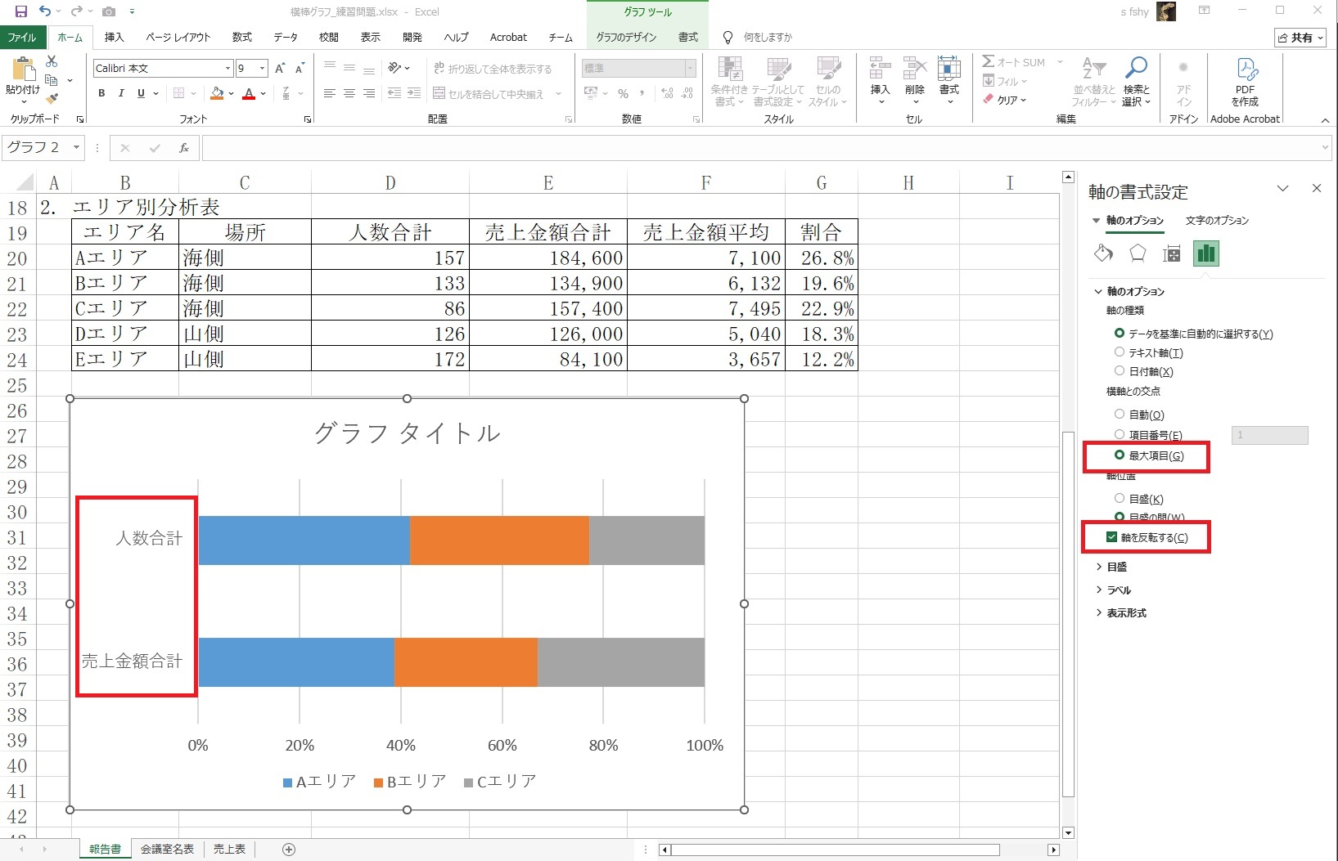Viewport: 1338px width, 861px height.
Task: Select the 自動 crossing radio button
Action: pyautogui.click(x=1120, y=415)
